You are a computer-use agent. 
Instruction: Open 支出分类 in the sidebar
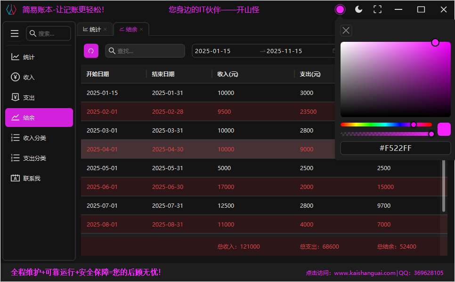coord(39,158)
